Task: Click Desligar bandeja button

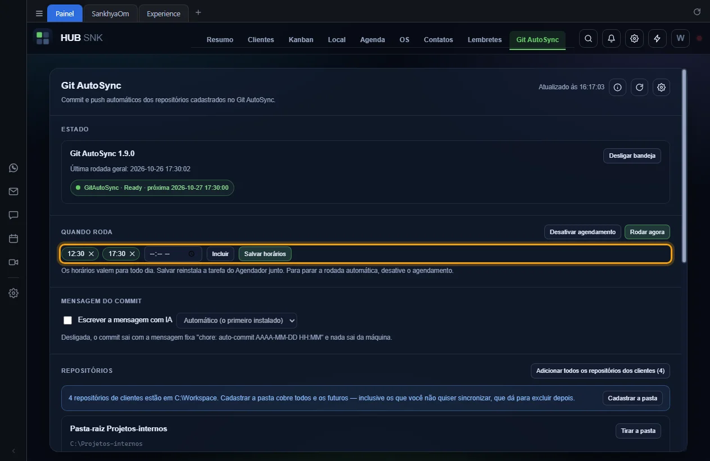Action: pos(632,156)
